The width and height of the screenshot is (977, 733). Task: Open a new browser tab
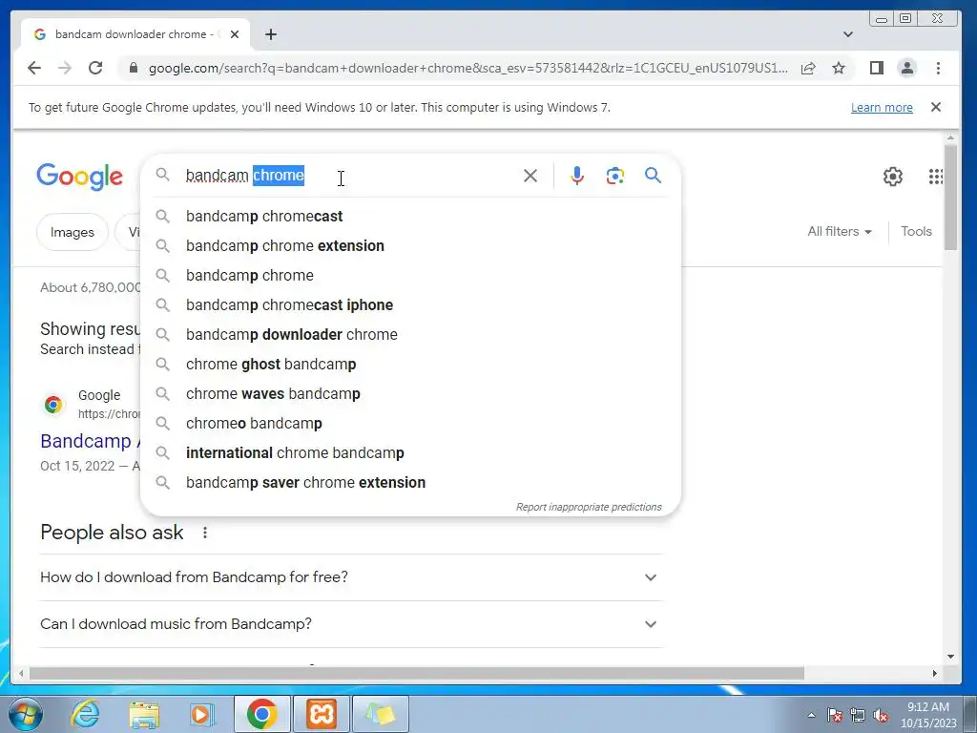coord(270,34)
